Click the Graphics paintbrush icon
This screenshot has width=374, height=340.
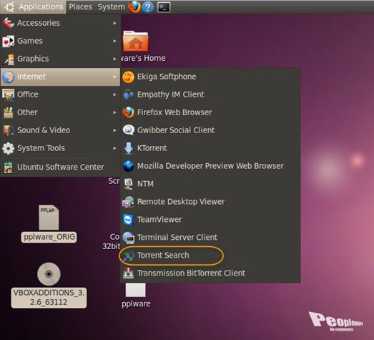(9, 59)
